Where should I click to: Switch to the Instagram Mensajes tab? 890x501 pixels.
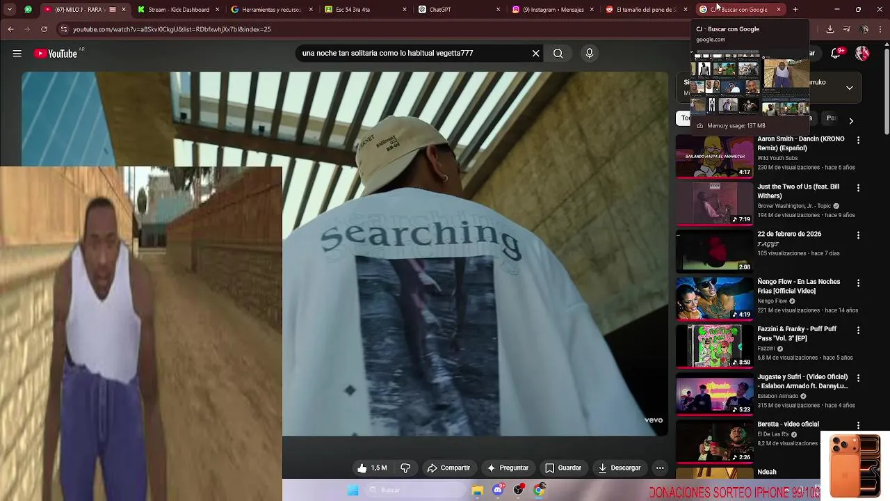553,10
